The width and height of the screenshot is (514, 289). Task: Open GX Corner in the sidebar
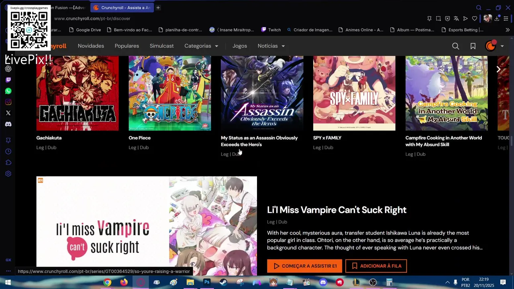point(8,260)
